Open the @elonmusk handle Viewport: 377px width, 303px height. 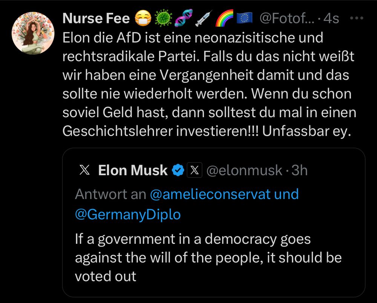[x=245, y=171]
